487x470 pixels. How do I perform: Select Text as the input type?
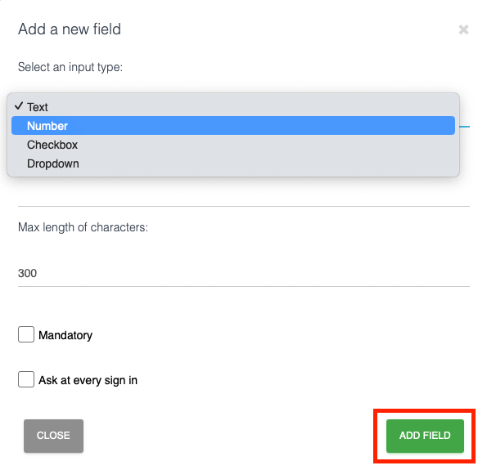click(233, 107)
